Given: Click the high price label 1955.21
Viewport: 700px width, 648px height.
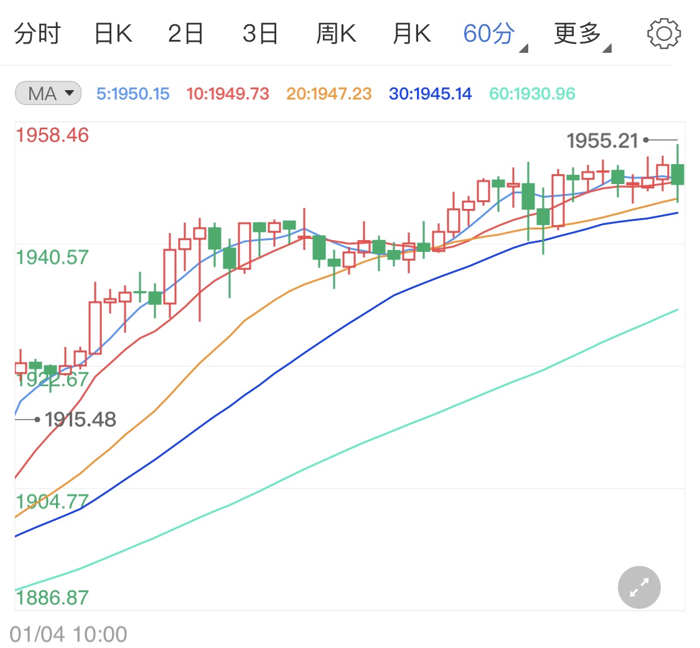Looking at the screenshot, I should tap(603, 141).
